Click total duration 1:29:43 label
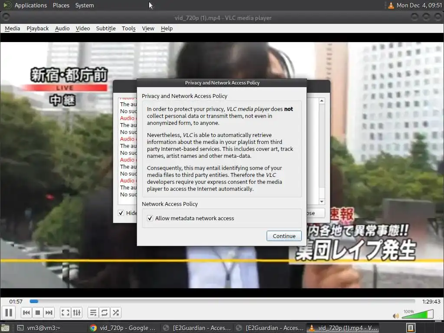The height and width of the screenshot is (333, 444). click(x=431, y=302)
